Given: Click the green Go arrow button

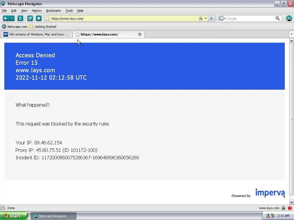Looking at the screenshot, I should [x=212, y=18].
